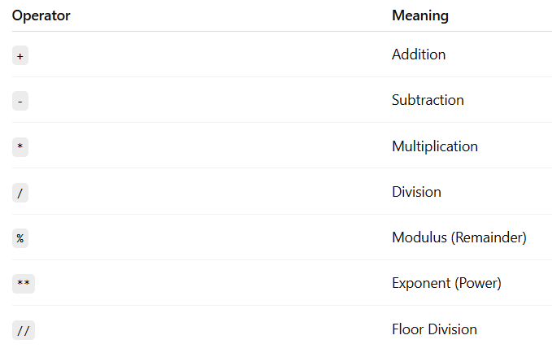Click the Subtraction meaning text
Image resolution: width=552 pixels, height=357 pixels.
click(x=428, y=100)
